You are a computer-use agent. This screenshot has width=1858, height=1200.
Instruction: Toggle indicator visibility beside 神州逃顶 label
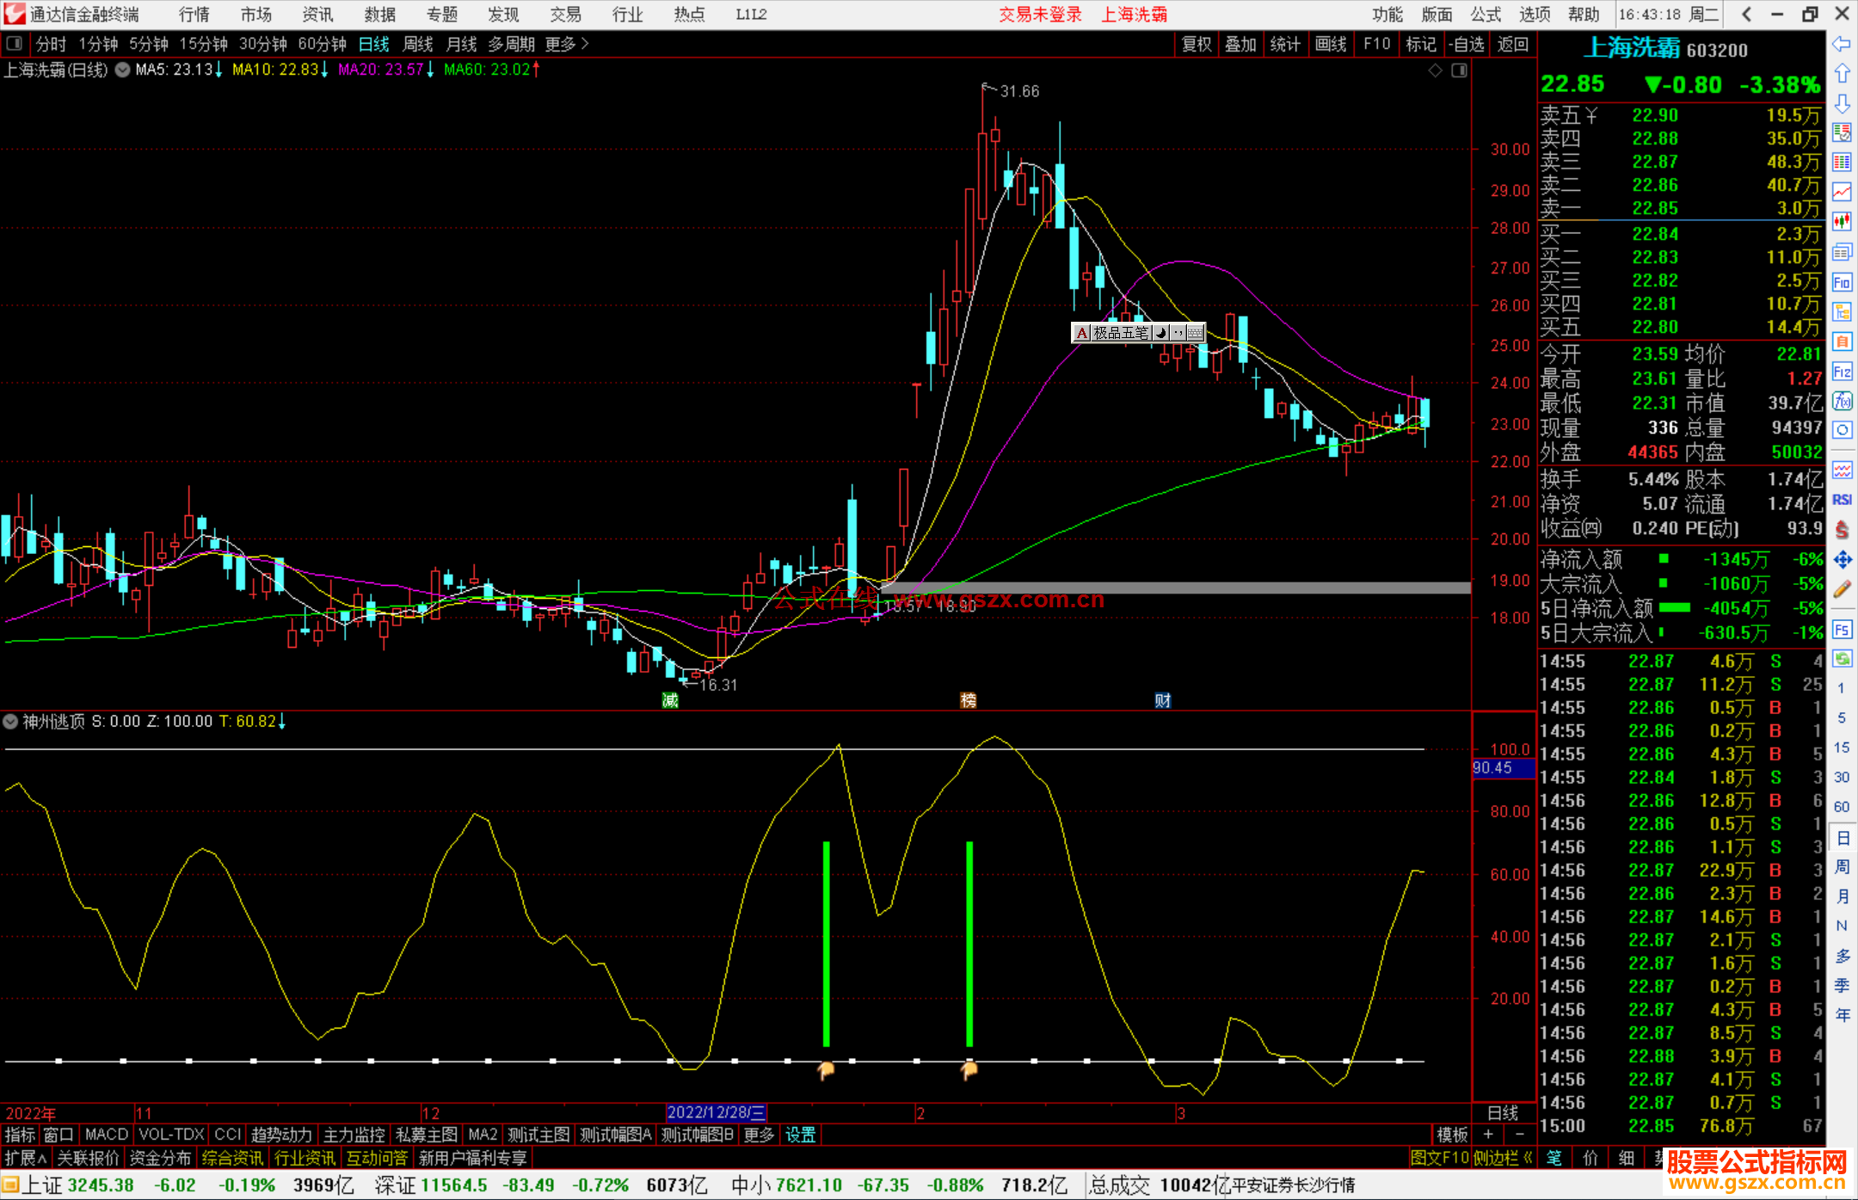[x=11, y=722]
